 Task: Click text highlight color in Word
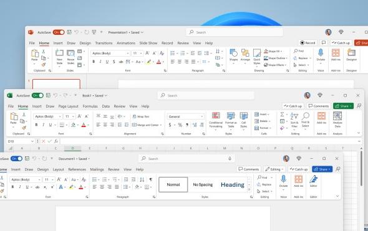[71, 187]
